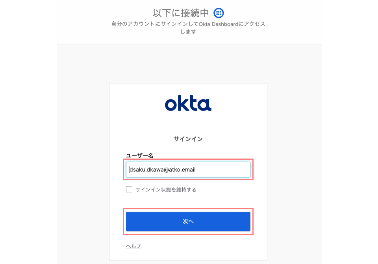Click inside the ユーザー名 text field
The width and height of the screenshot is (378, 264).
pos(188,170)
